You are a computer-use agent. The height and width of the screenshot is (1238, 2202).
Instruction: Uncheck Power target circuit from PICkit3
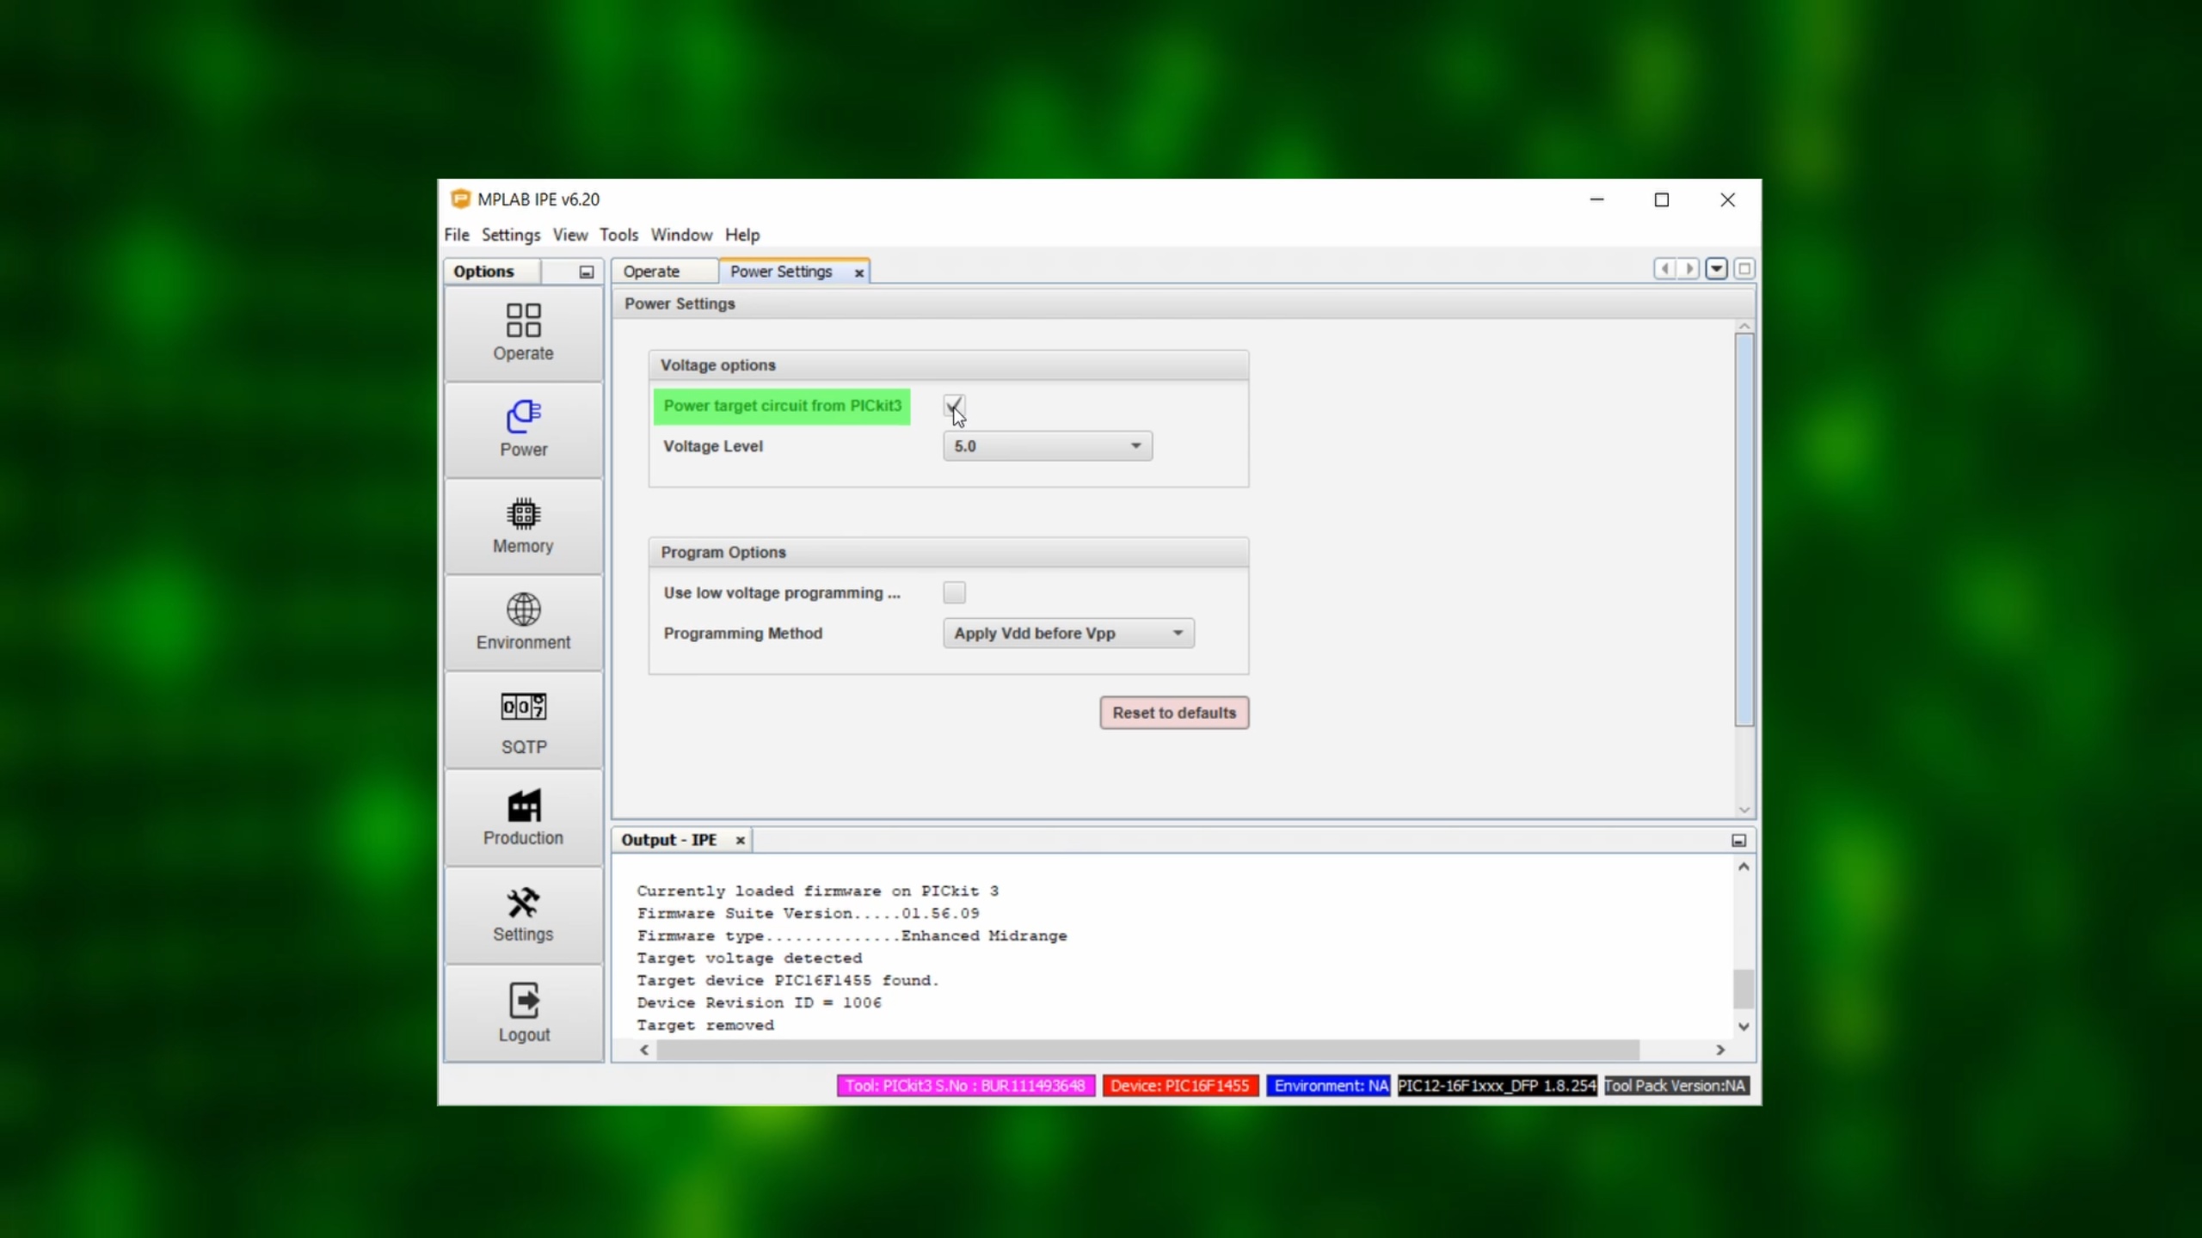click(954, 405)
